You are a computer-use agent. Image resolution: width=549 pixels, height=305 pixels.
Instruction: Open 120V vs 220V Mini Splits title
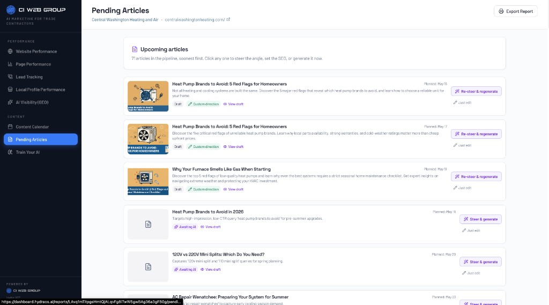[218, 255]
